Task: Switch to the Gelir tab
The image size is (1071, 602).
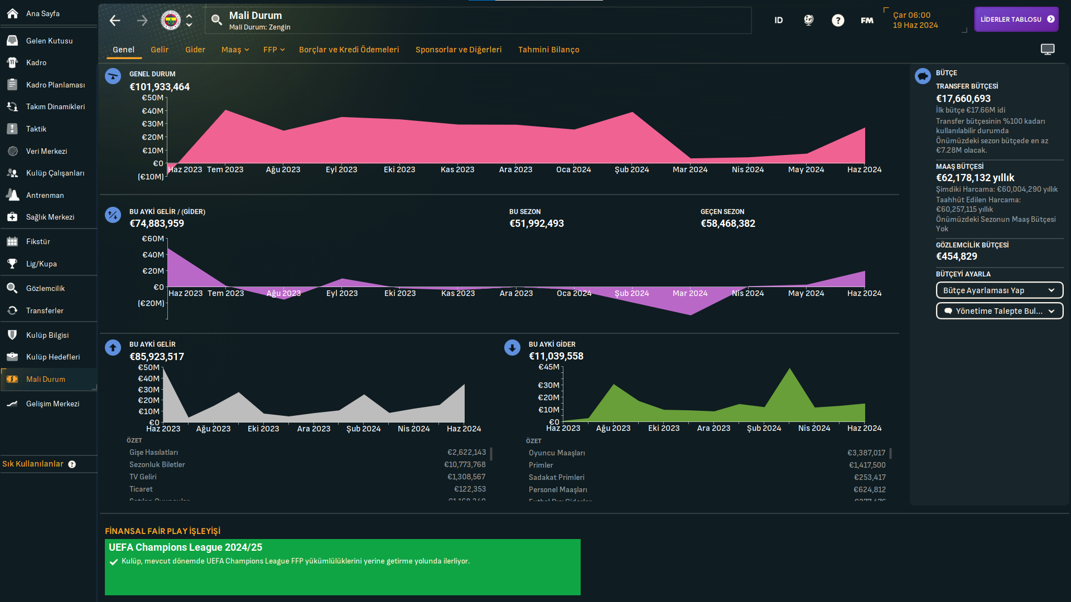Action: (160, 50)
